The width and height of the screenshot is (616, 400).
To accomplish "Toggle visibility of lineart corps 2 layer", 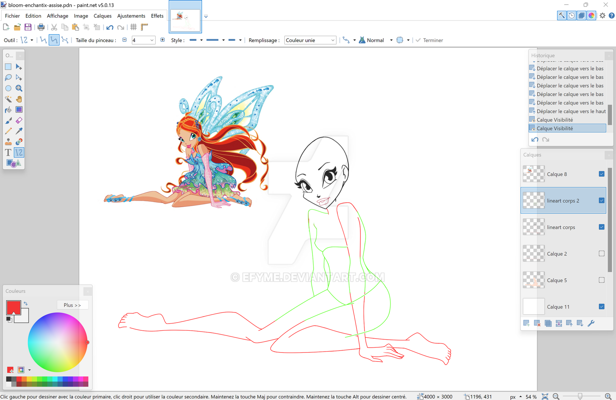I will point(602,201).
